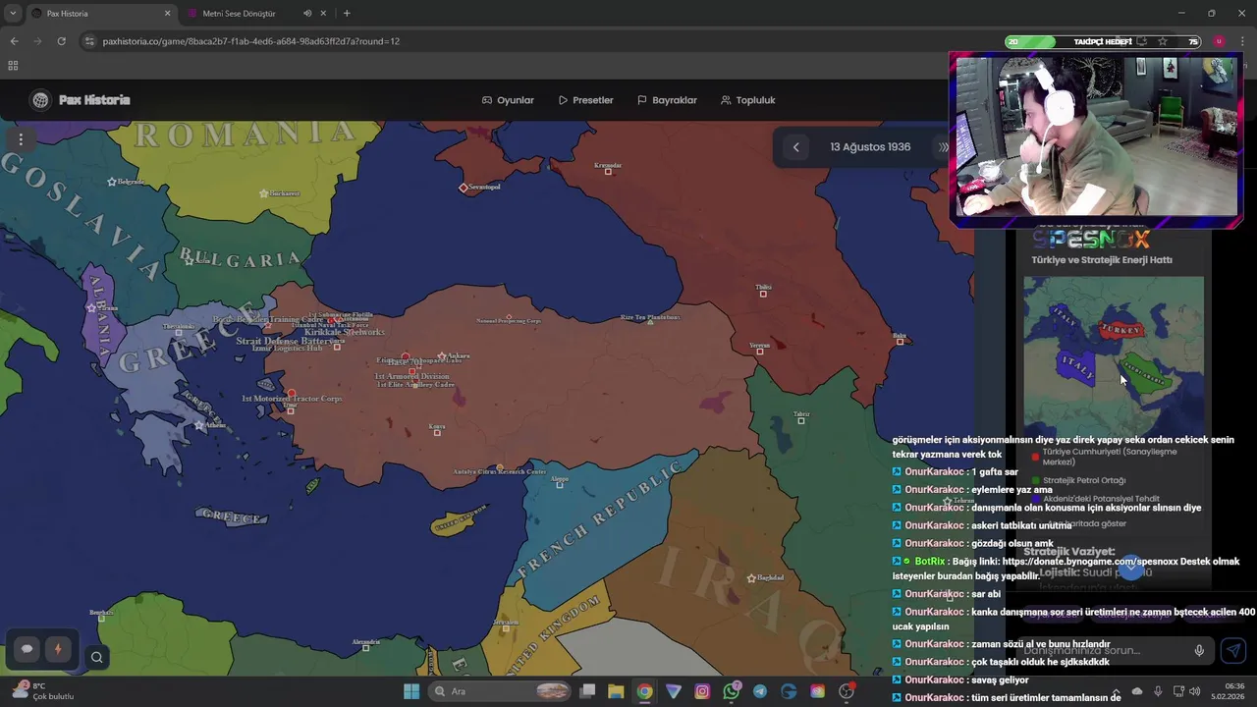Open the three-dot map menu

click(21, 139)
